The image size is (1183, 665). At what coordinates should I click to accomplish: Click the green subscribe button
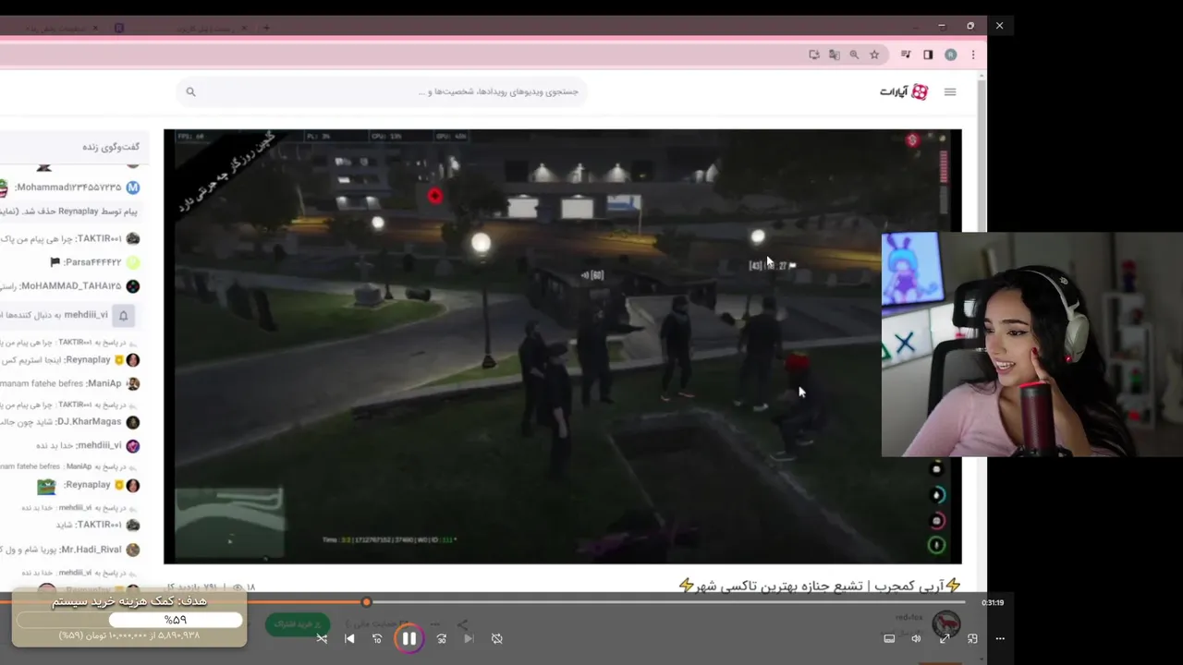(x=298, y=624)
